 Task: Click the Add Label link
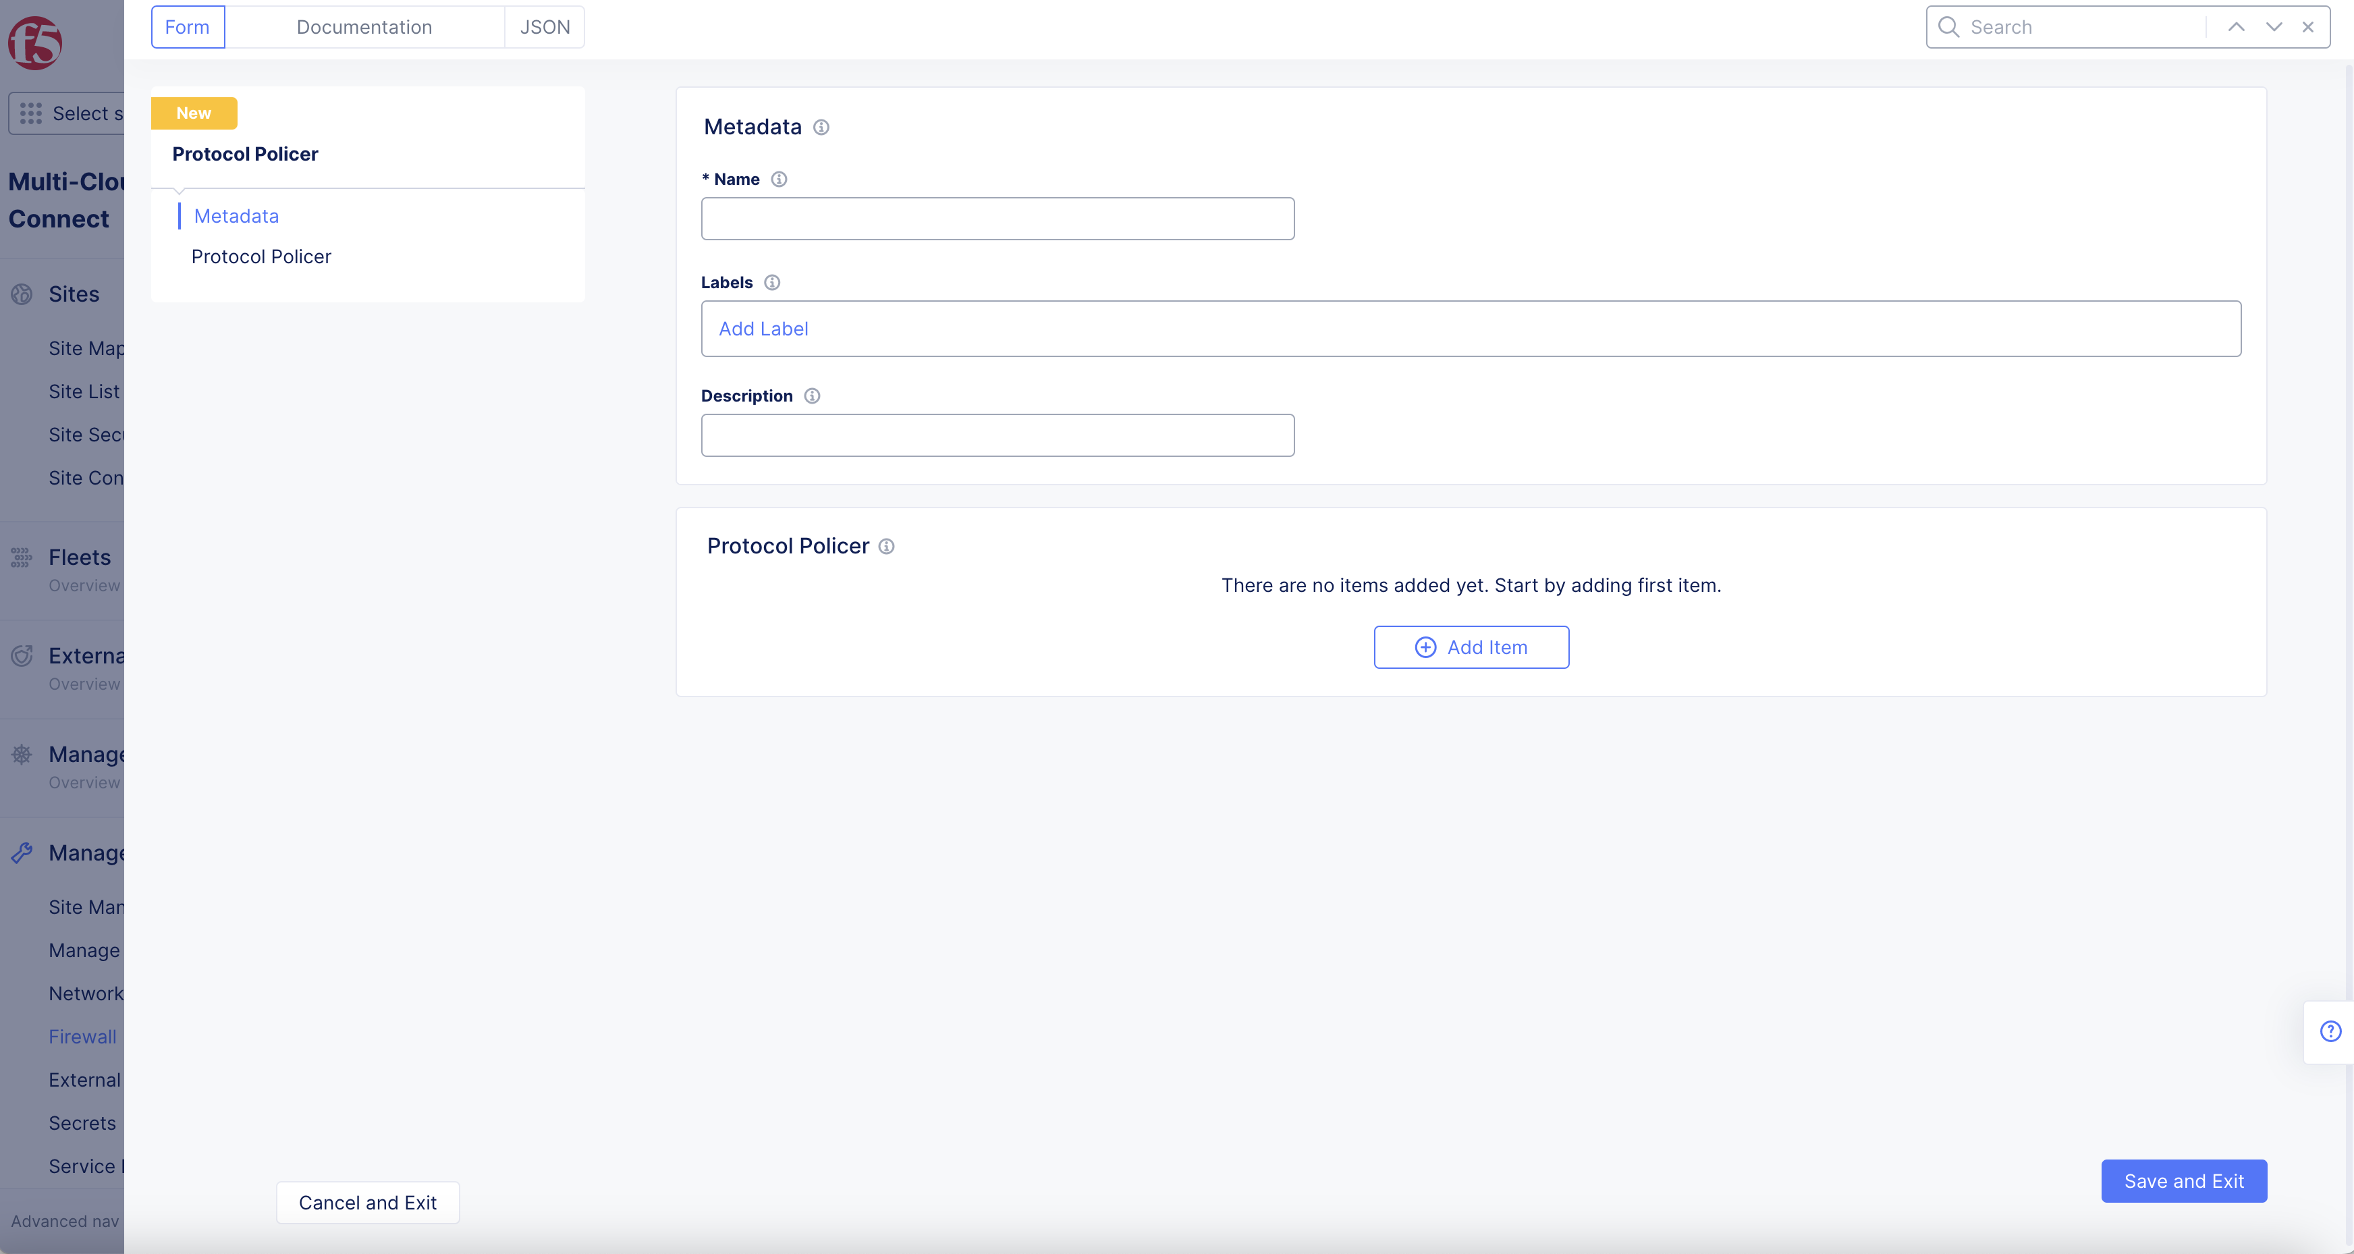pos(763,329)
